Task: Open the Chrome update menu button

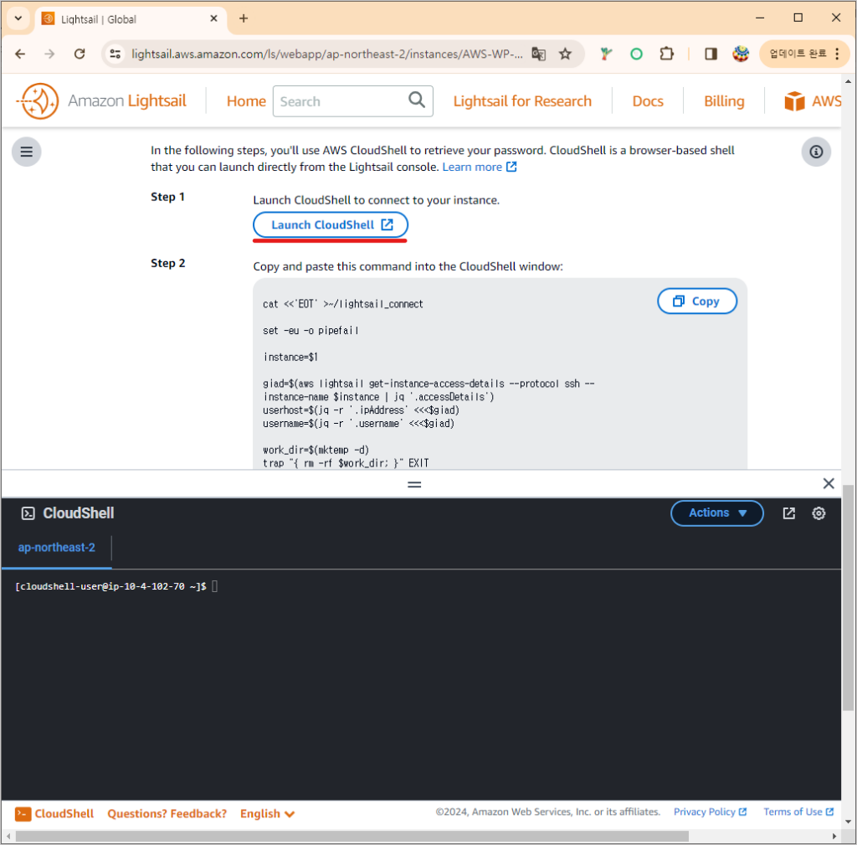Action: point(804,54)
